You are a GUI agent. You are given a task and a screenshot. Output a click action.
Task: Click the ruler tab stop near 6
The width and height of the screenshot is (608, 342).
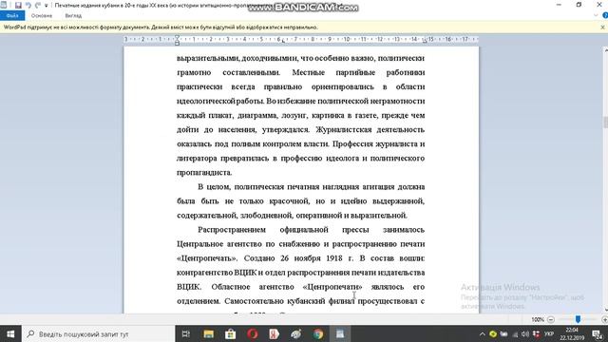pyautogui.click(x=283, y=40)
